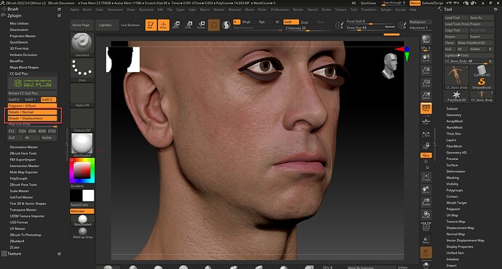Open the Zscript menu
This screenshot has width=502, height=269.
coord(400,9)
